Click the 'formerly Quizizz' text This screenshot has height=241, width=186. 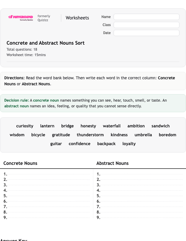pos(44,18)
